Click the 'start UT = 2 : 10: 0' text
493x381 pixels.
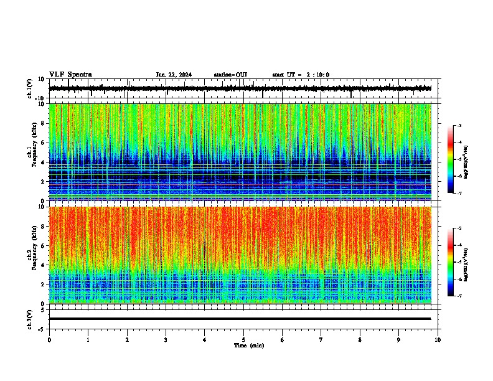tap(301, 75)
